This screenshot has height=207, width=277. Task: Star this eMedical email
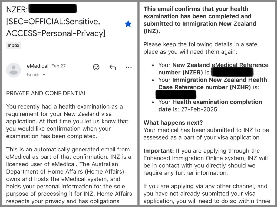coord(128,24)
